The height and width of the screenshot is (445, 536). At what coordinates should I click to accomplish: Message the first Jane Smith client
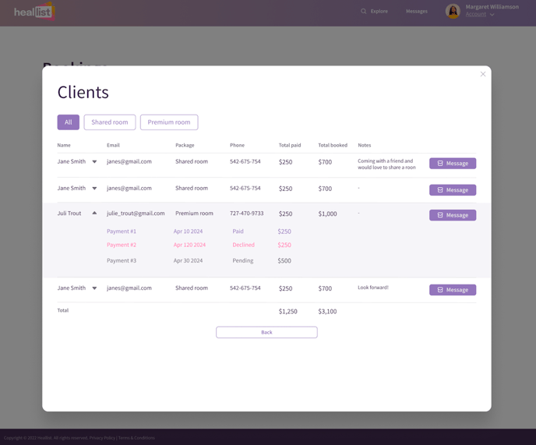point(453,164)
